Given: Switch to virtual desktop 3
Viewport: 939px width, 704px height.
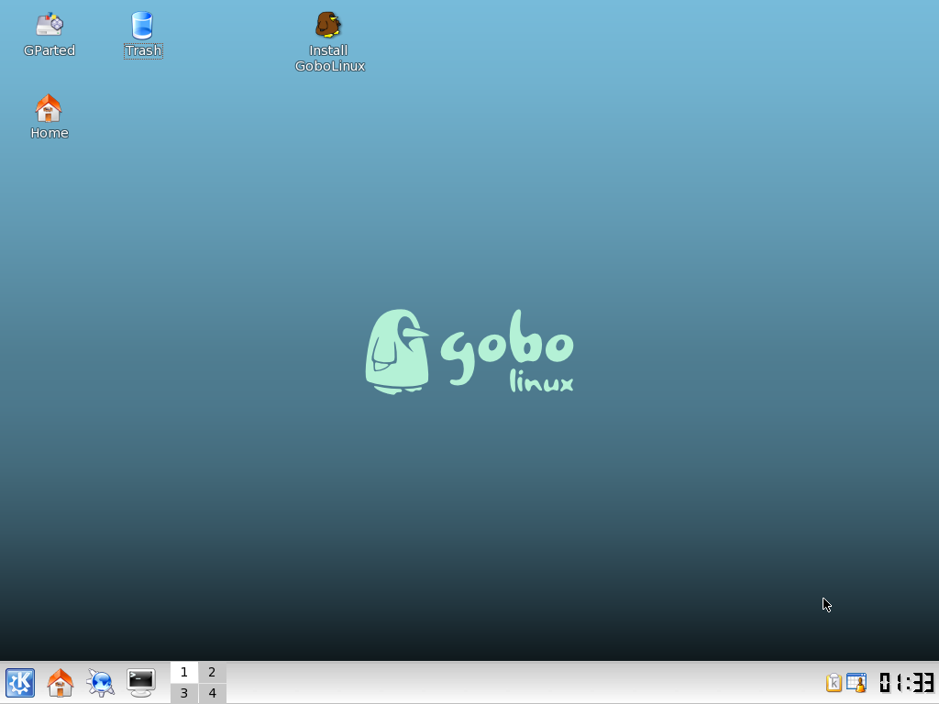Looking at the screenshot, I should tap(183, 693).
